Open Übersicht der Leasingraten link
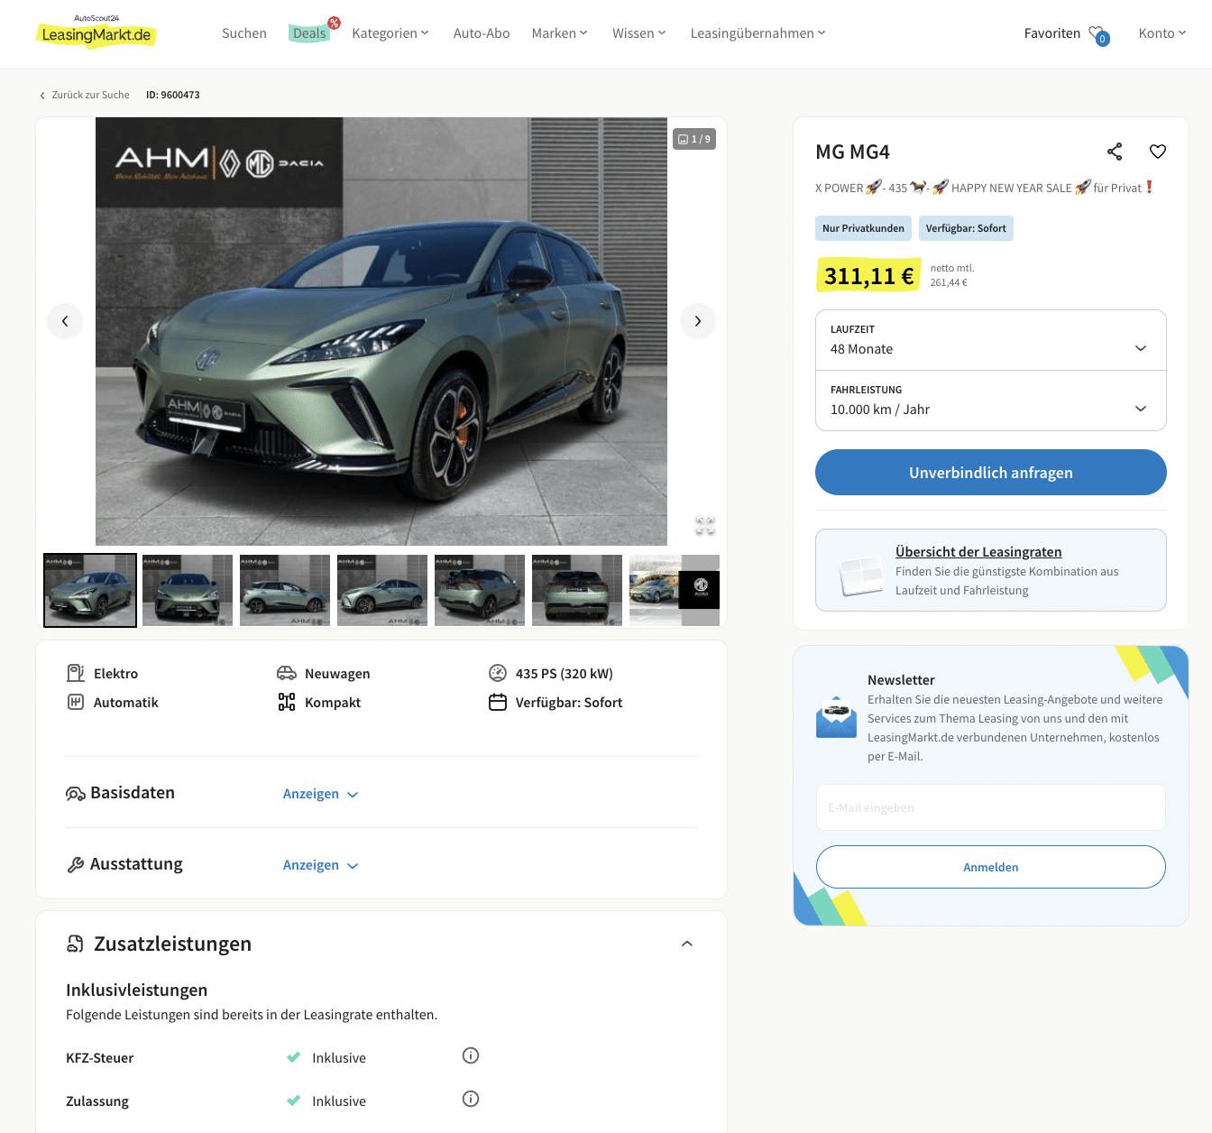Viewport: 1212px width, 1133px height. [x=978, y=552]
